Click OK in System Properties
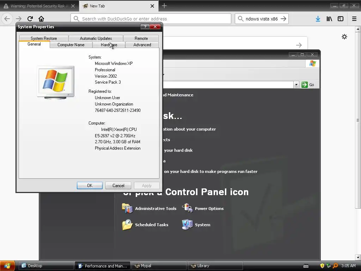 (x=90, y=186)
